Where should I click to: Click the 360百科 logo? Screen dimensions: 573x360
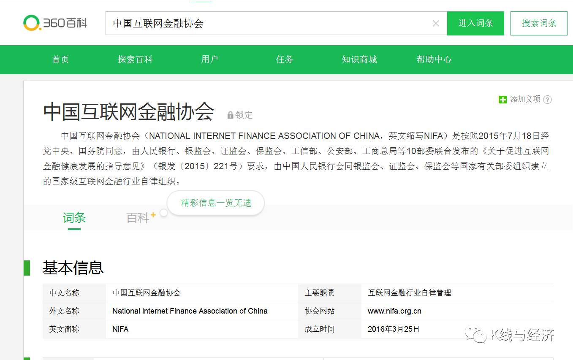coord(55,23)
